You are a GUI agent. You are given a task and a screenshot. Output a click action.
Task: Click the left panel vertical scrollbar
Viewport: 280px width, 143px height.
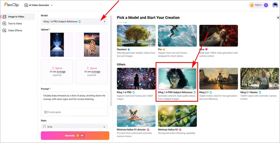[111, 61]
